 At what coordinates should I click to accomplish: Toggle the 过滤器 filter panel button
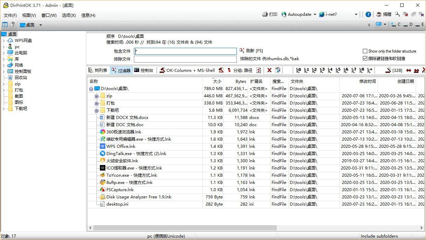tap(121, 70)
